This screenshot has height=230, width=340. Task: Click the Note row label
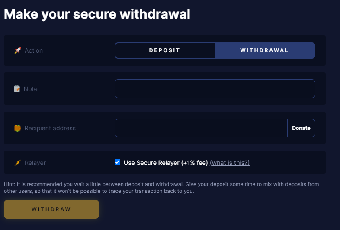[x=30, y=89]
